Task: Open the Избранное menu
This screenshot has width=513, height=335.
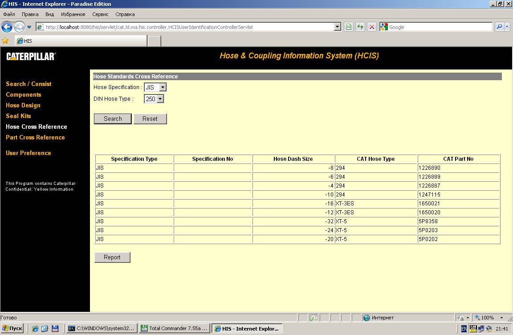Action: coord(73,14)
